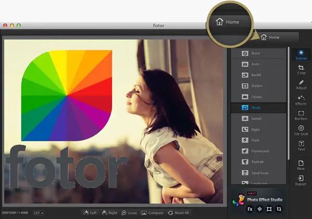Choose the Flash scene
312x219 pixels.
[258, 140]
